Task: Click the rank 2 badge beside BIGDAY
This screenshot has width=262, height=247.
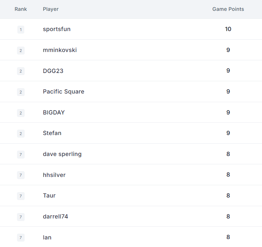Action: (x=21, y=113)
